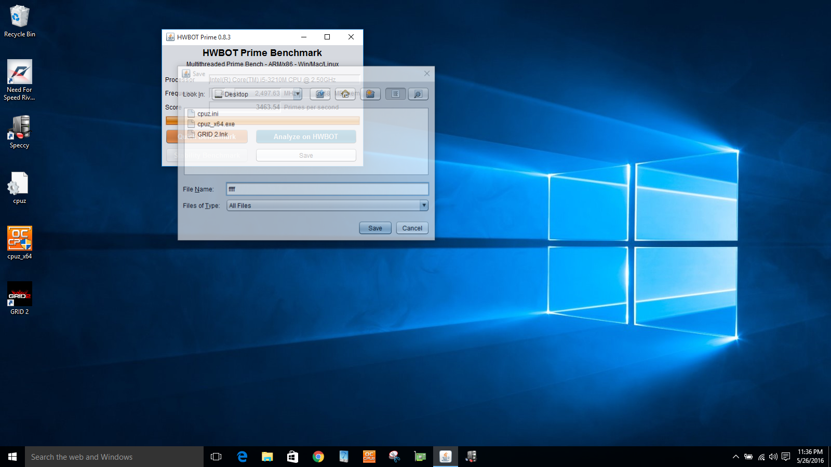Select the cpuz settings file on desktop
Viewport: 831px width, 467px height.
(x=19, y=188)
